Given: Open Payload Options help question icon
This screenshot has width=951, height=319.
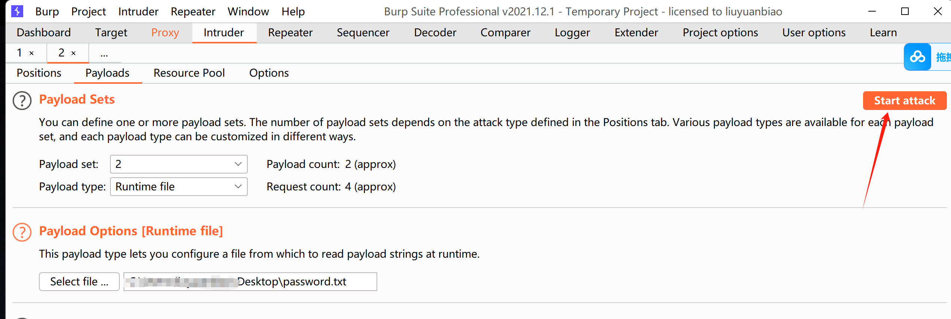Looking at the screenshot, I should 22,232.
